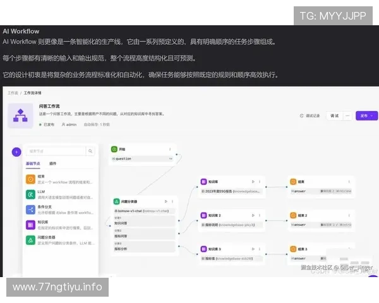
Task: Switch to the 基础节点 tab
Action: (33, 163)
